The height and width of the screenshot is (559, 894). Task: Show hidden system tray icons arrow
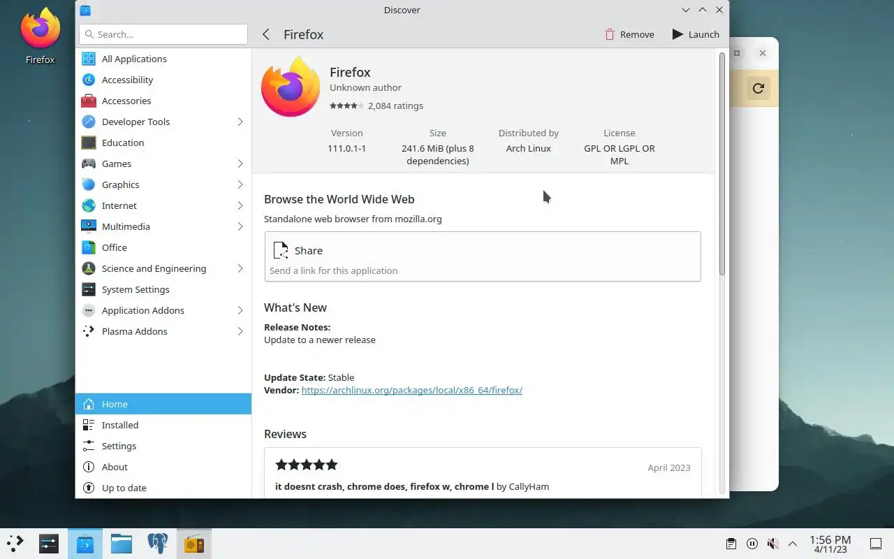(793, 544)
